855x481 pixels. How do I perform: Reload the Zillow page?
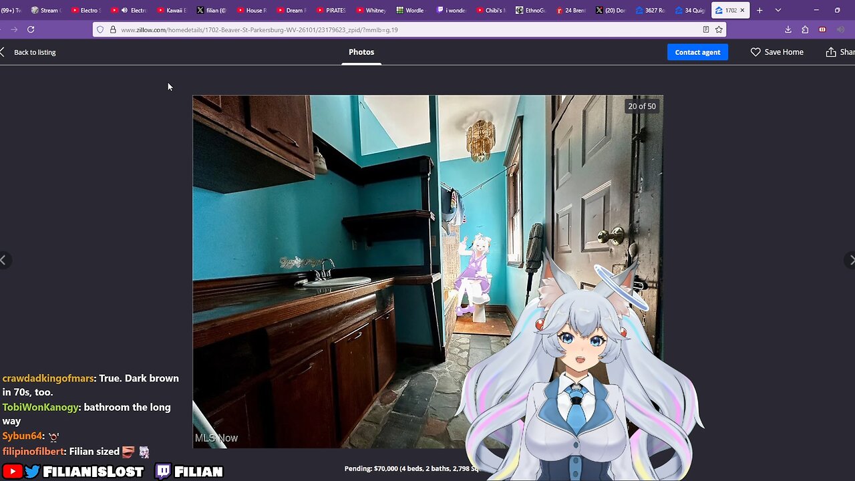pos(31,29)
